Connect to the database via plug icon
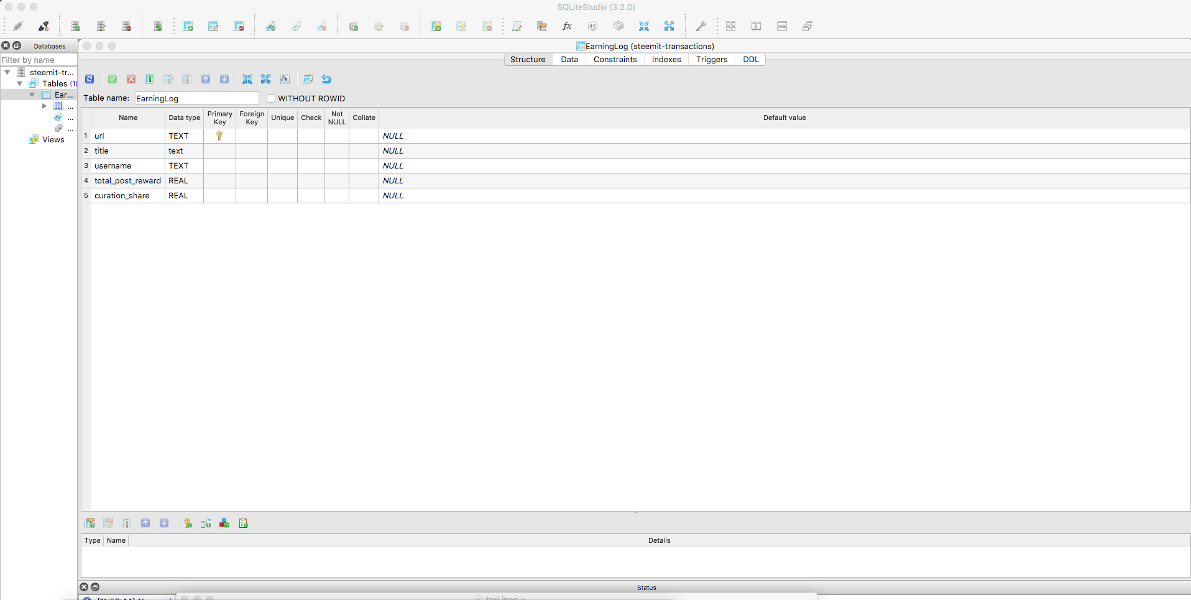1191x600 pixels. (18, 26)
